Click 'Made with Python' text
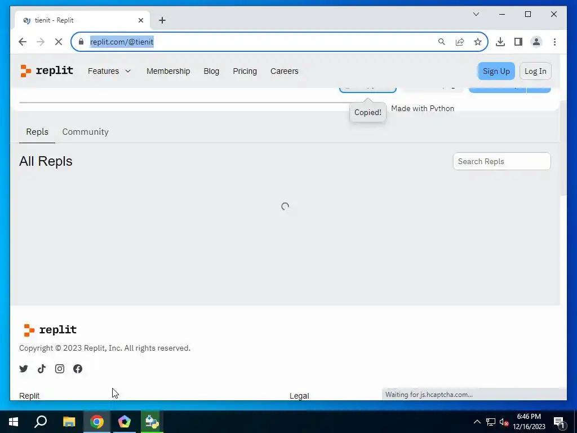 click(423, 108)
